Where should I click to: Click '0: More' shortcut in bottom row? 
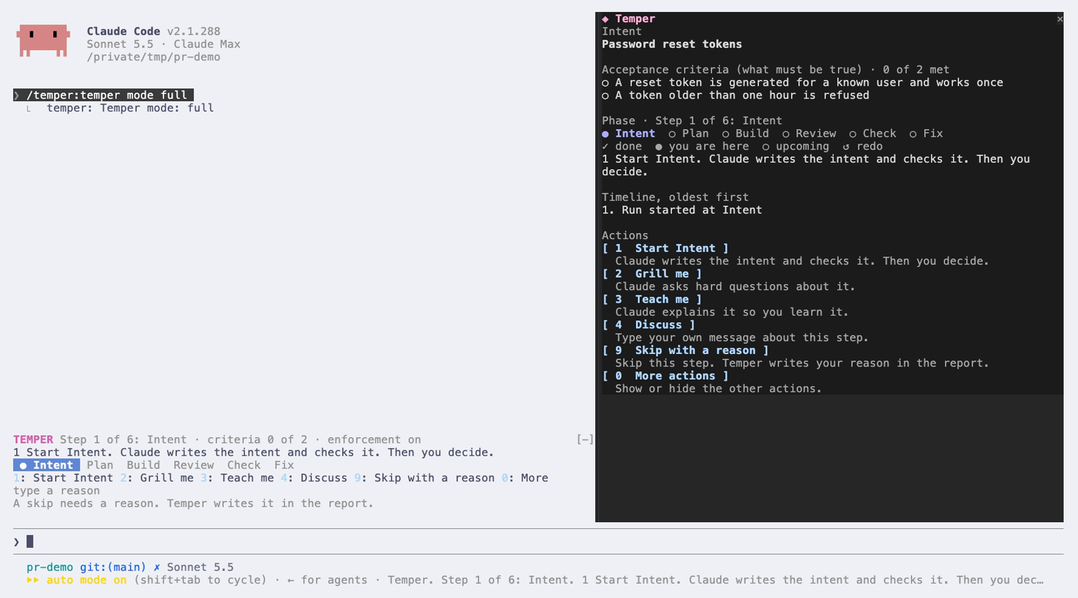pos(525,478)
